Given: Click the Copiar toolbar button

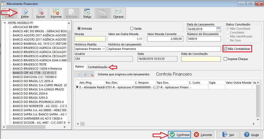Looking at the screenshot, I should [103, 13].
